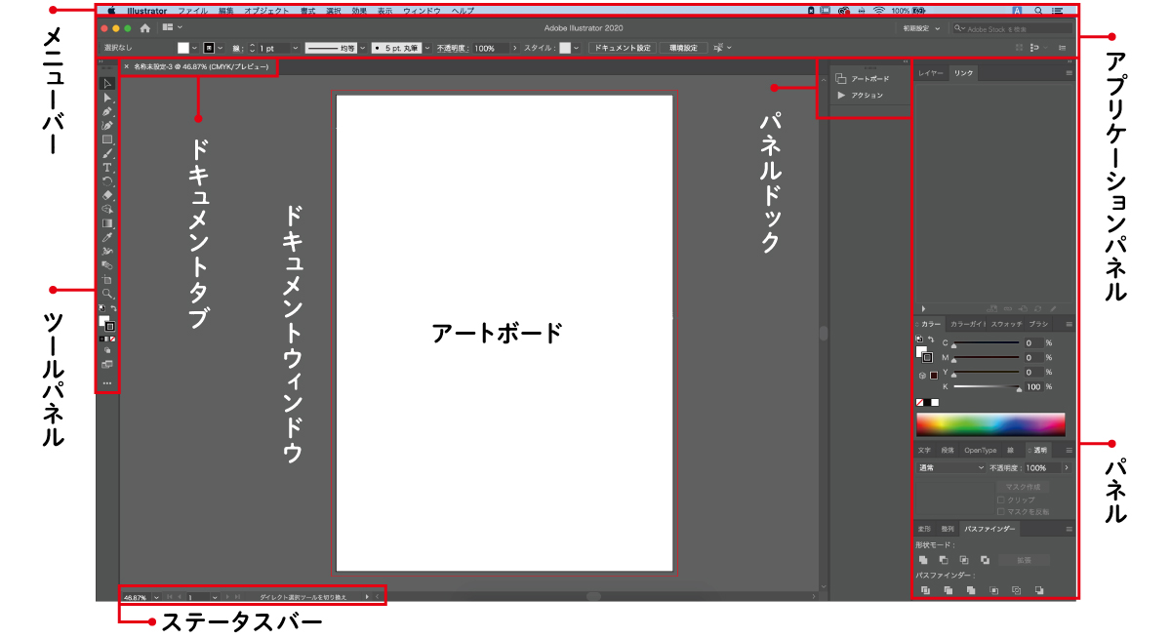Toggle the マスクを反転 checkbox

pos(1000,511)
